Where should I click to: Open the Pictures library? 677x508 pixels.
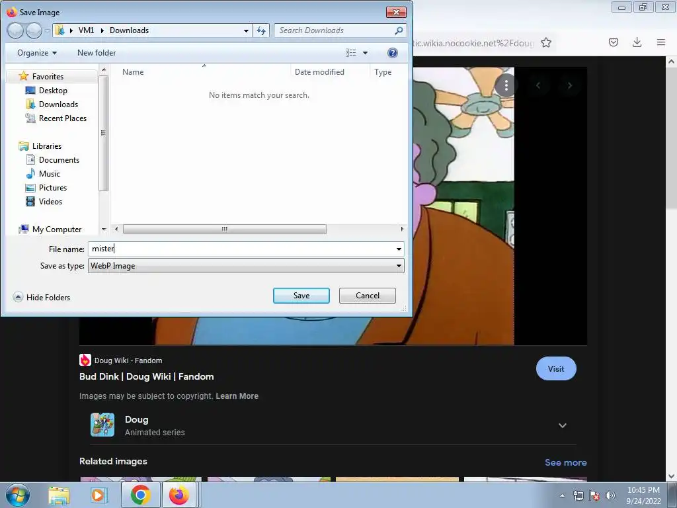tap(53, 187)
